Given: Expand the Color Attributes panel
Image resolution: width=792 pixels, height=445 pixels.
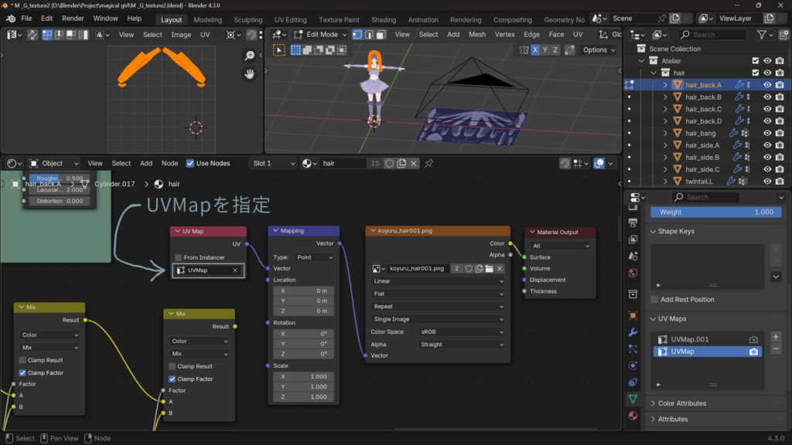Looking at the screenshot, I should pos(681,403).
